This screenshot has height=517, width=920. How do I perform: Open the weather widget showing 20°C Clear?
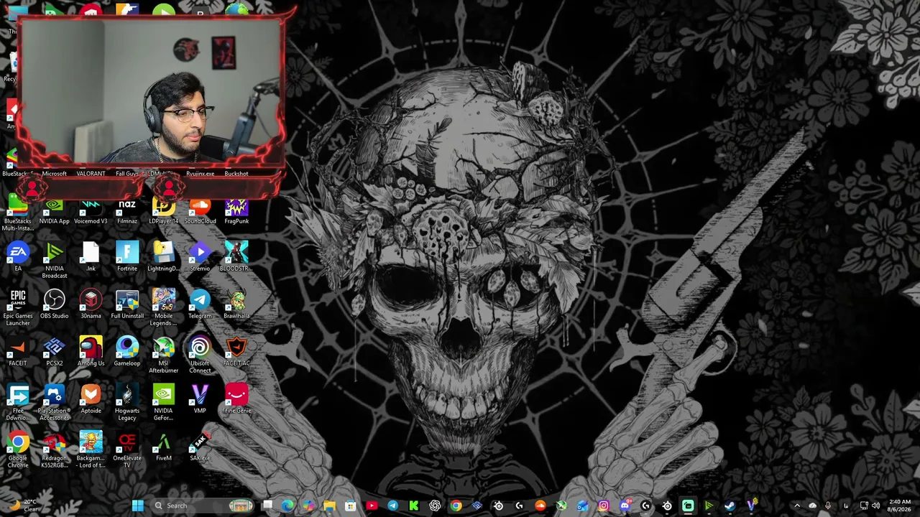(23, 506)
